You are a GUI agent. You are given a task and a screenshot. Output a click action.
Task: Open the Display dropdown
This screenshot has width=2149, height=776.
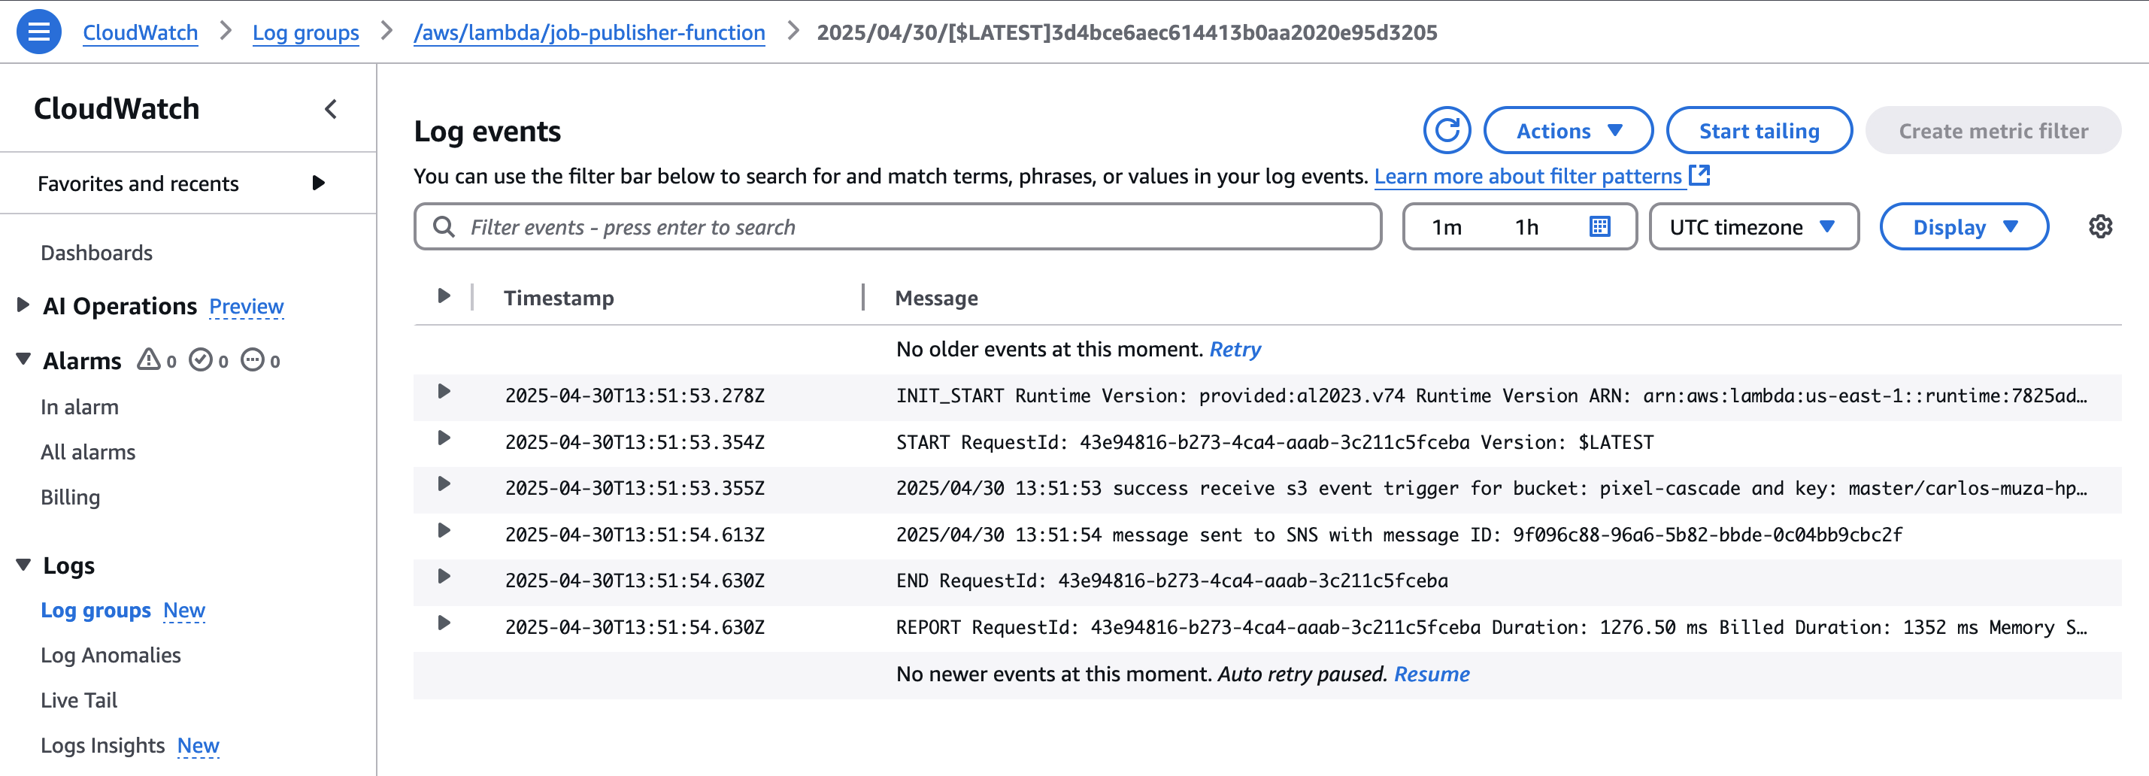click(1964, 226)
